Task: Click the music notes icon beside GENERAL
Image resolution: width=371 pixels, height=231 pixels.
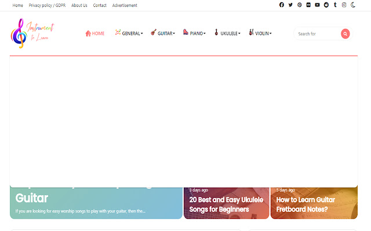Action: pos(118,32)
